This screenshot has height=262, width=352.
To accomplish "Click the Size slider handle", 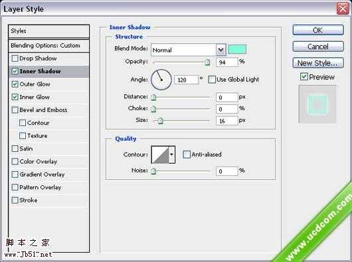I will pyautogui.click(x=160, y=121).
